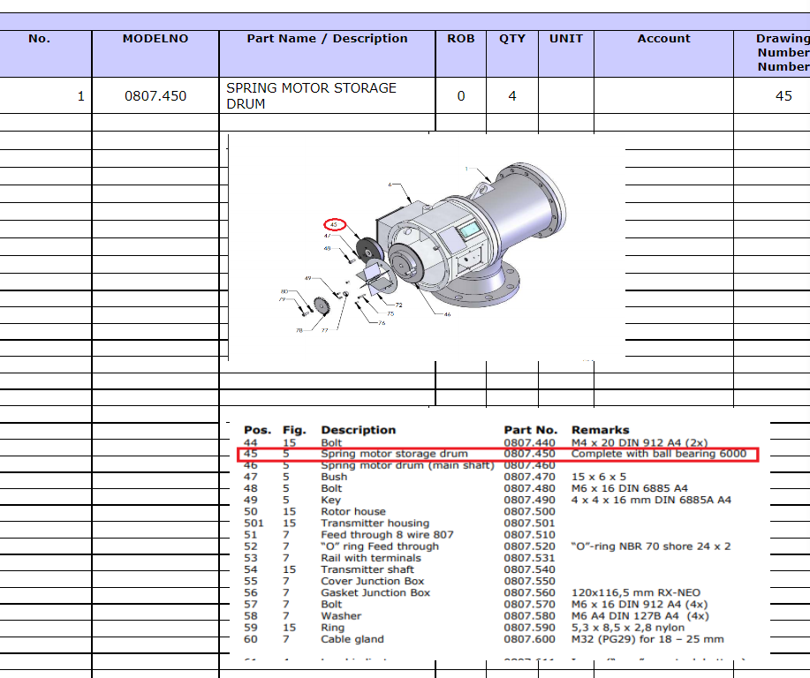Select the UNIT column header
Screen dimensions: 810x678
[x=566, y=39]
